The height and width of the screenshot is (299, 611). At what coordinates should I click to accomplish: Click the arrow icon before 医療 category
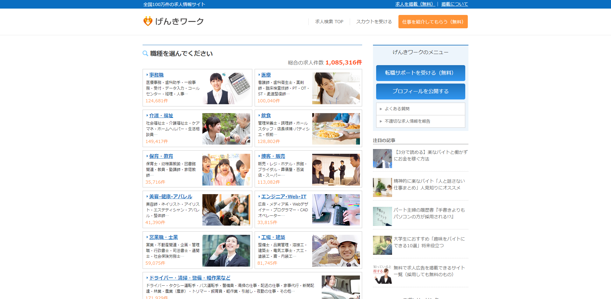click(x=259, y=75)
